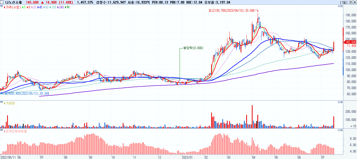Screen dimensions: 357x165
Task: Select the 240-day moving average legend
Action: (61, 7)
